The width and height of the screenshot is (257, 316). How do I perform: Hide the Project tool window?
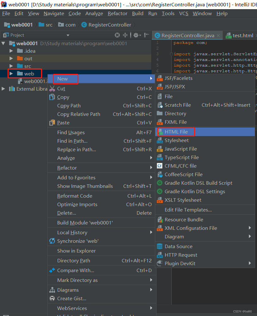coord(147,35)
